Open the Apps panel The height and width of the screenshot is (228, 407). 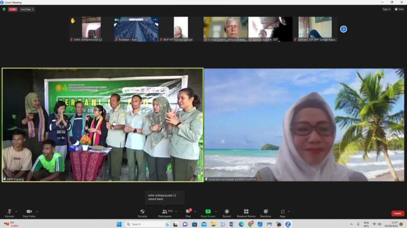coord(282,213)
